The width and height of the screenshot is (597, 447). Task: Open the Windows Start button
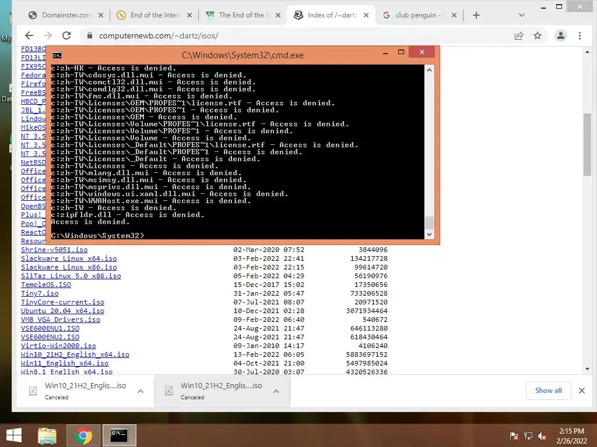(x=14, y=435)
